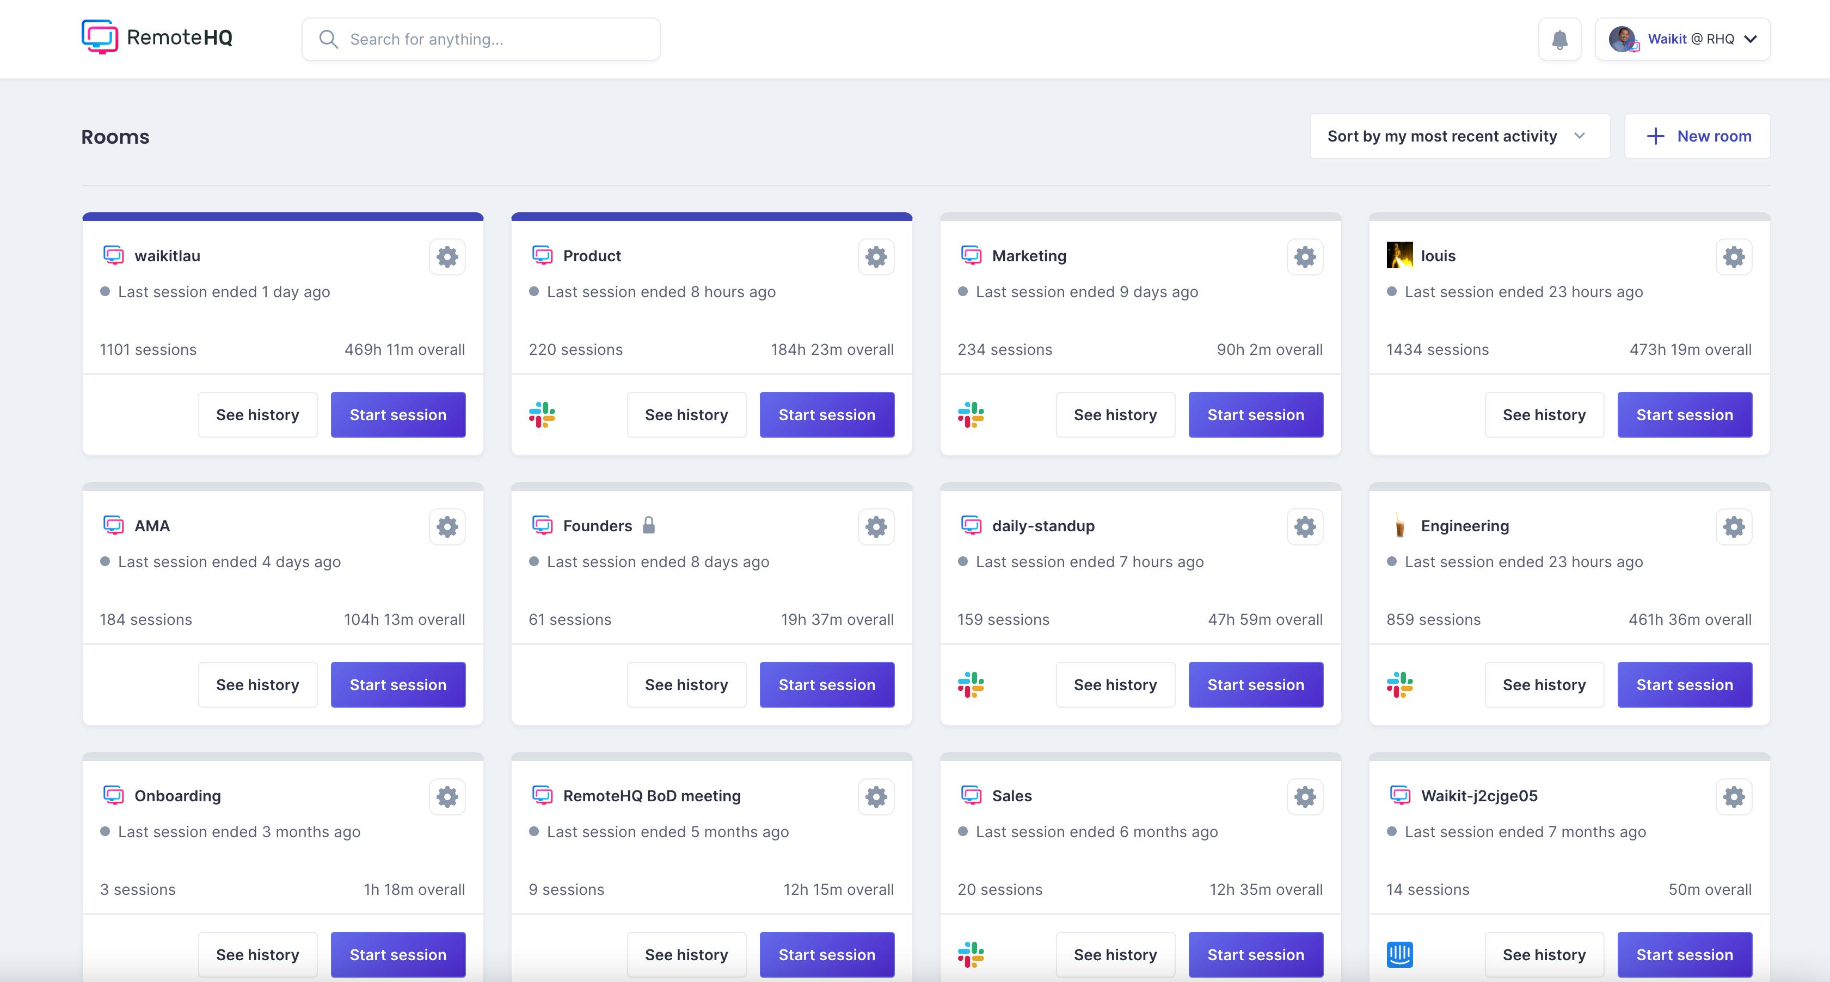The image size is (1830, 982).
Task: Click the Product room title
Action: (x=592, y=256)
